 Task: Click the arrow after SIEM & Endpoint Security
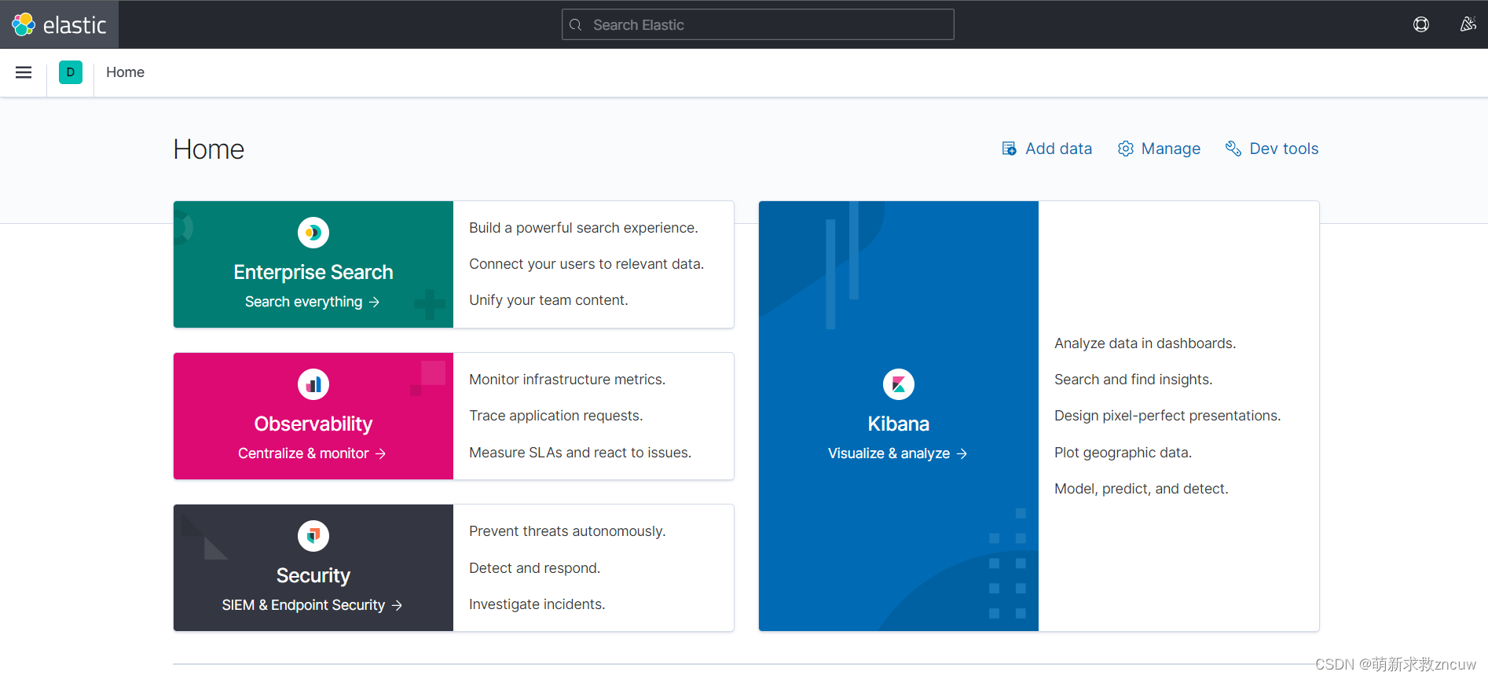pyautogui.click(x=397, y=605)
